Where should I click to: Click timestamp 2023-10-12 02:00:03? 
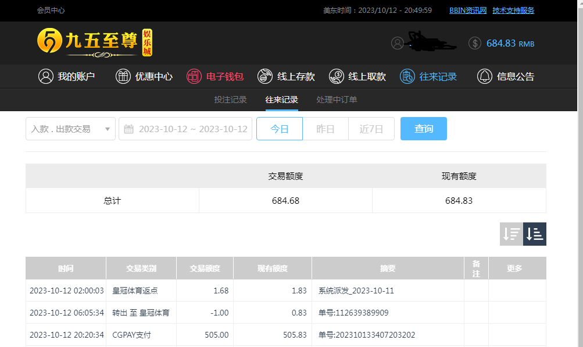(67, 291)
